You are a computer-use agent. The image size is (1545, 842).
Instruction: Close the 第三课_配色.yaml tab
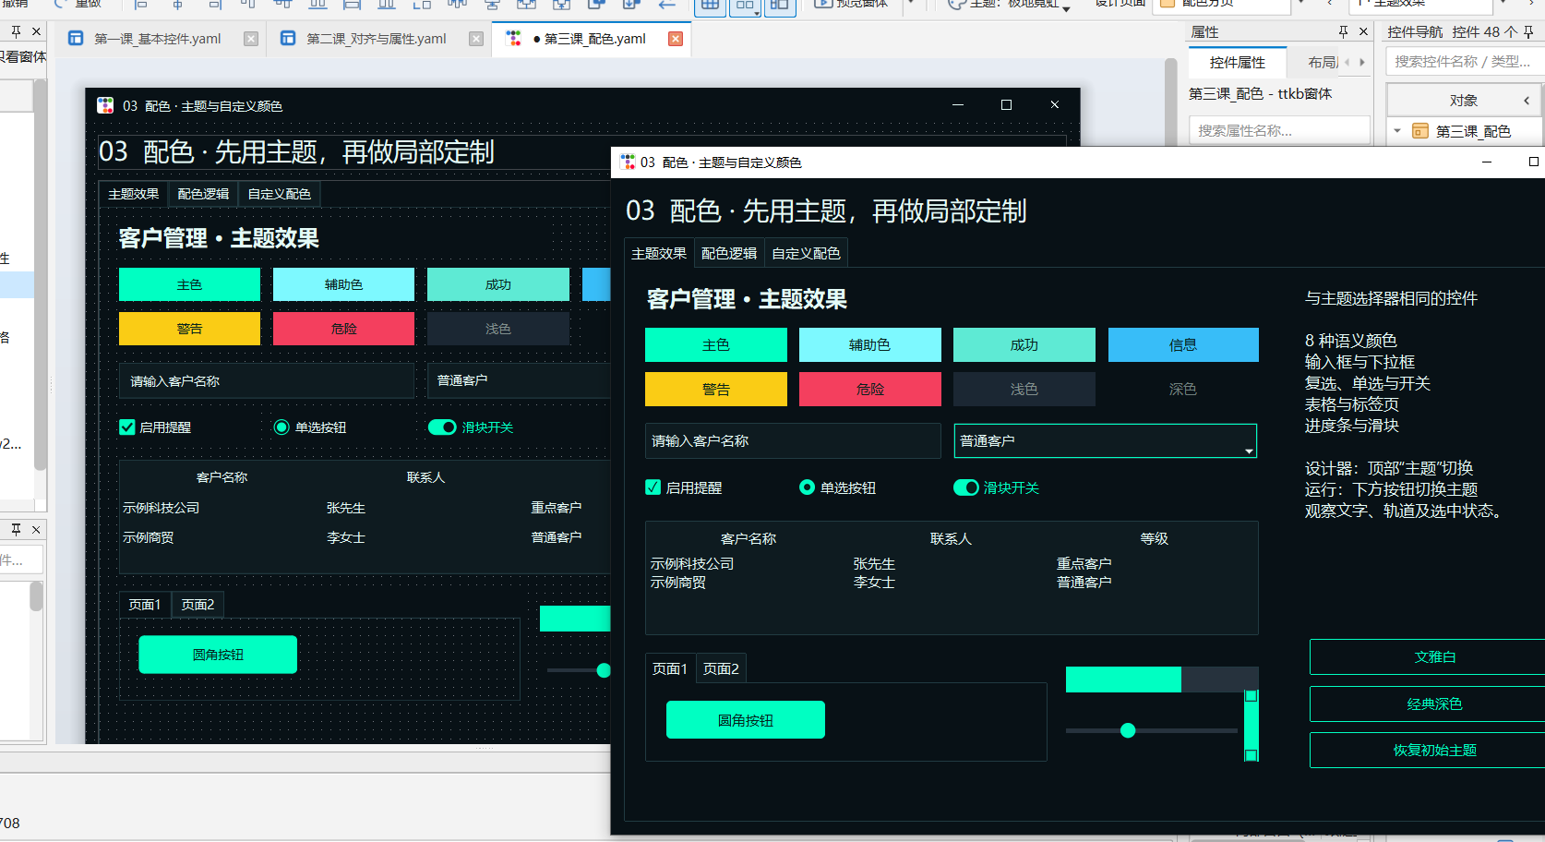coord(676,39)
